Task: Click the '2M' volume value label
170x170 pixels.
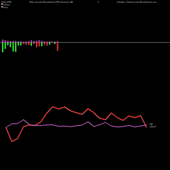Action: [x=151, y=124]
